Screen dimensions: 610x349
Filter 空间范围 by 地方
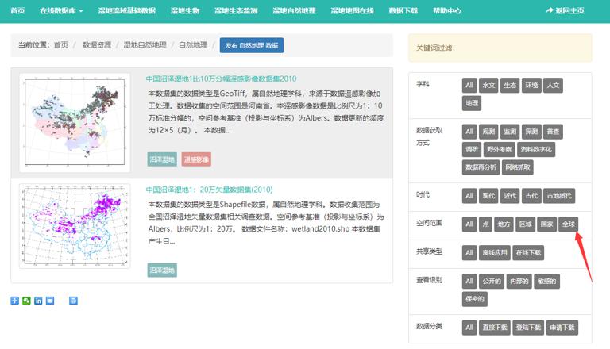(x=504, y=224)
